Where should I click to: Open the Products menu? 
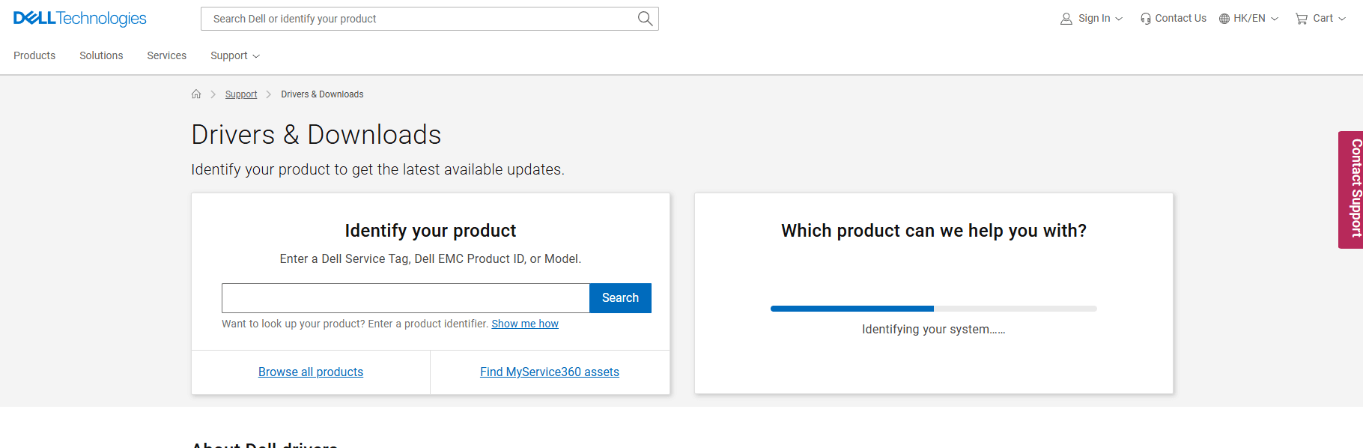34,55
